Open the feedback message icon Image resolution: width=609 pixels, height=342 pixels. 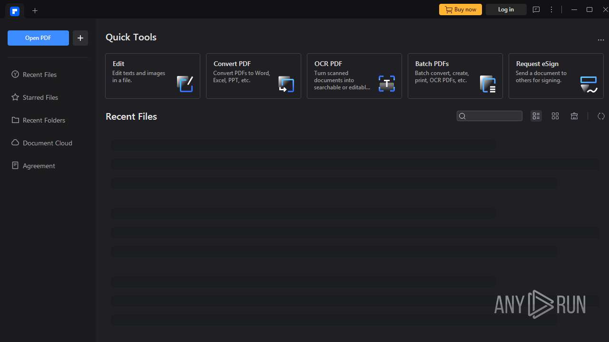536,9
